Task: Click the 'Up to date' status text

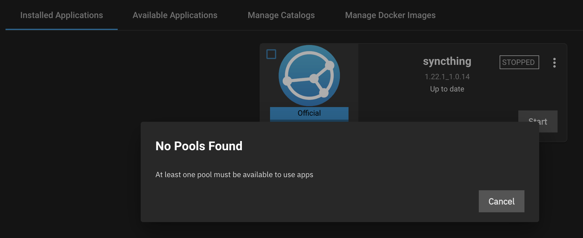Action: [x=447, y=89]
